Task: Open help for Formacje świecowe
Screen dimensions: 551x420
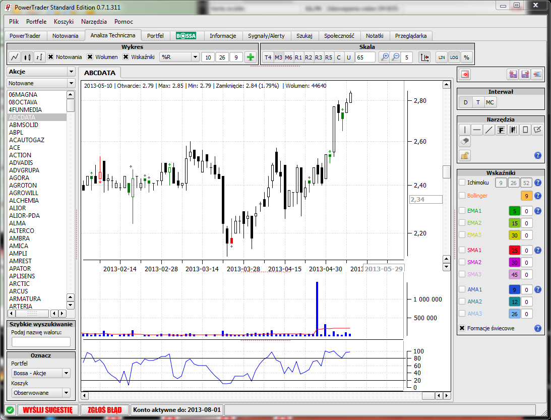Action: coord(538,328)
